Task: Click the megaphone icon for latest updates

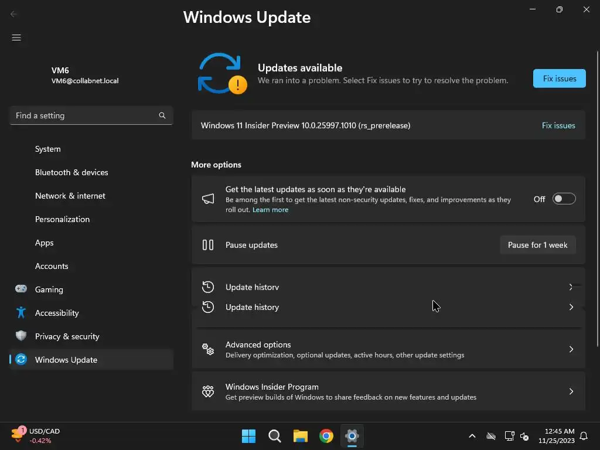Action: (x=208, y=199)
